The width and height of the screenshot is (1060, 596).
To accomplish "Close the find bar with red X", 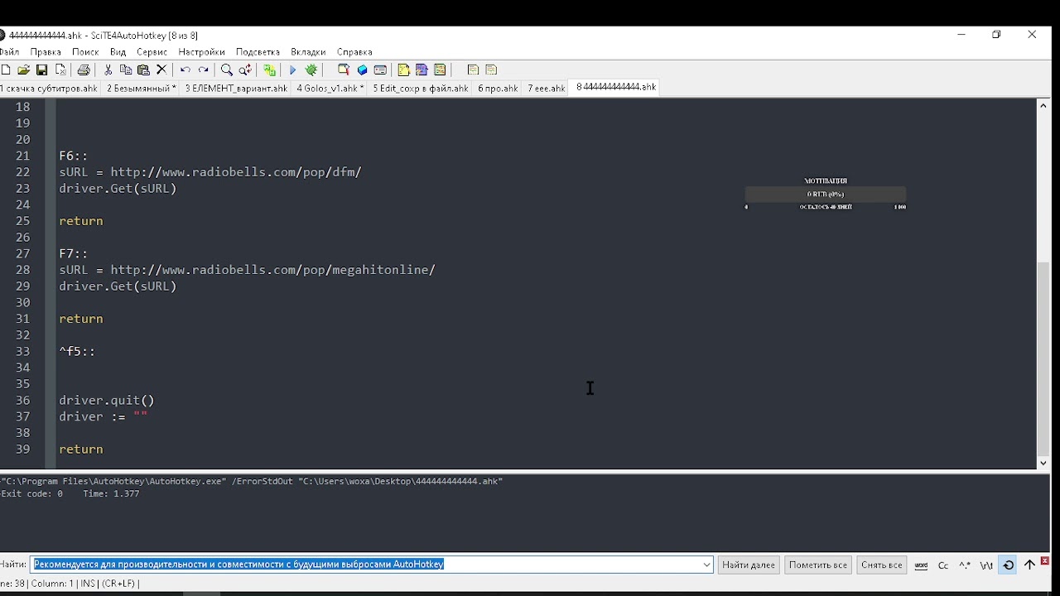I will 1045,561.
